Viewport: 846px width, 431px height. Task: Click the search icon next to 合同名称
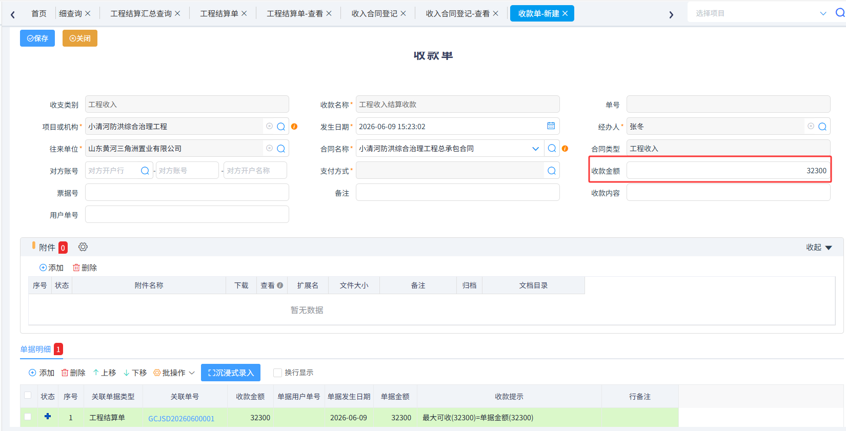point(552,149)
